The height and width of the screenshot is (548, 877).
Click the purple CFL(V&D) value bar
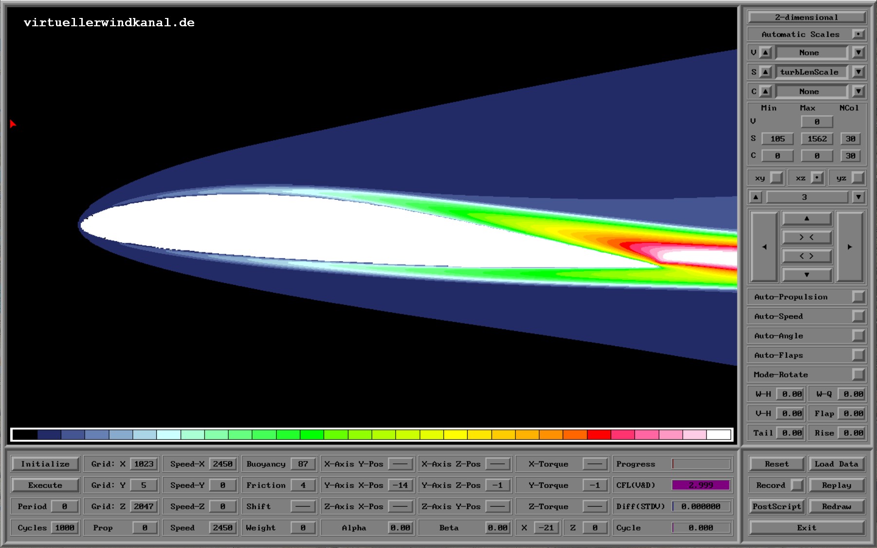701,485
